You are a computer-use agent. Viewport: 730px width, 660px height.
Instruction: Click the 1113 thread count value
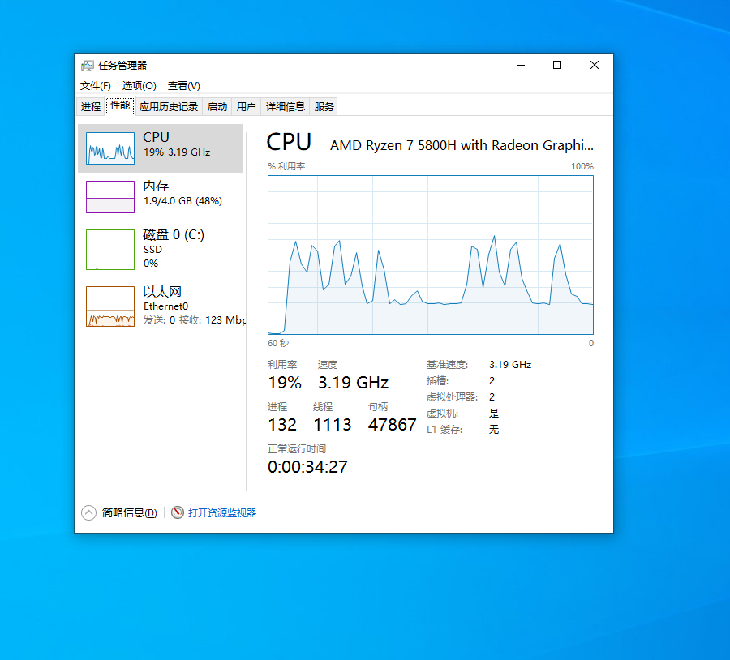333,425
